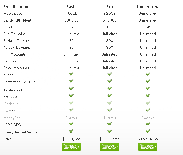The image size is (183, 155).
Task: Click the Flv2tool checkmark in Unmetered column
Action: click(x=148, y=110)
